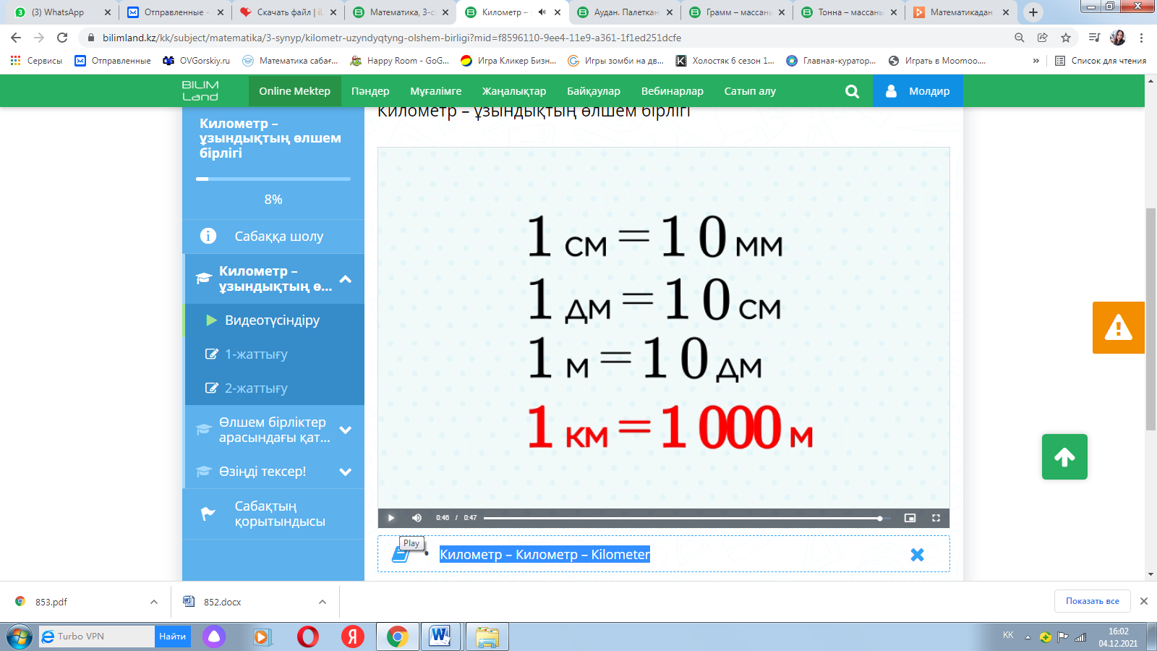Switch to the Тонна – массаның tab
The height and width of the screenshot is (651, 1157).
(x=850, y=12)
